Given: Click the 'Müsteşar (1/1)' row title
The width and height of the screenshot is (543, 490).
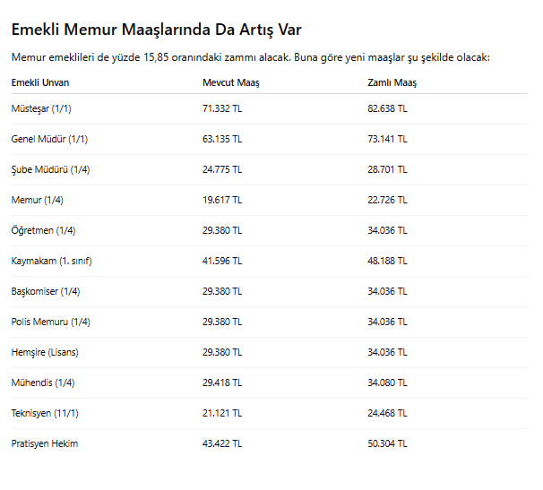Looking at the screenshot, I should (x=43, y=108).
